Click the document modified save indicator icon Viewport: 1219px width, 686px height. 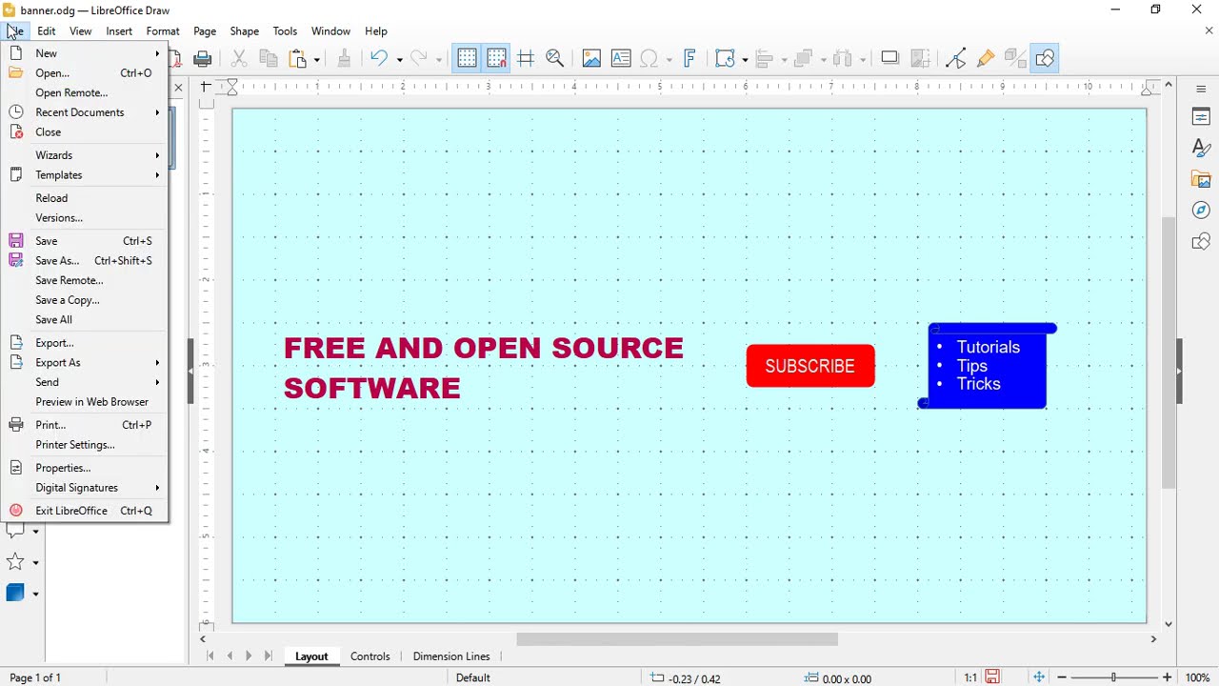pyautogui.click(x=992, y=677)
